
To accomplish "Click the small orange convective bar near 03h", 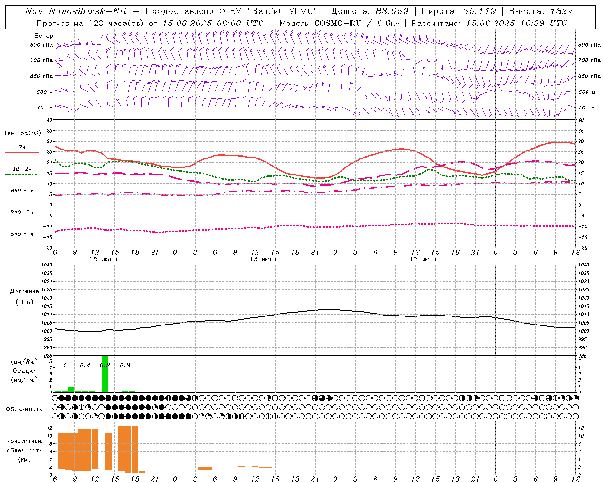I will click(205, 468).
